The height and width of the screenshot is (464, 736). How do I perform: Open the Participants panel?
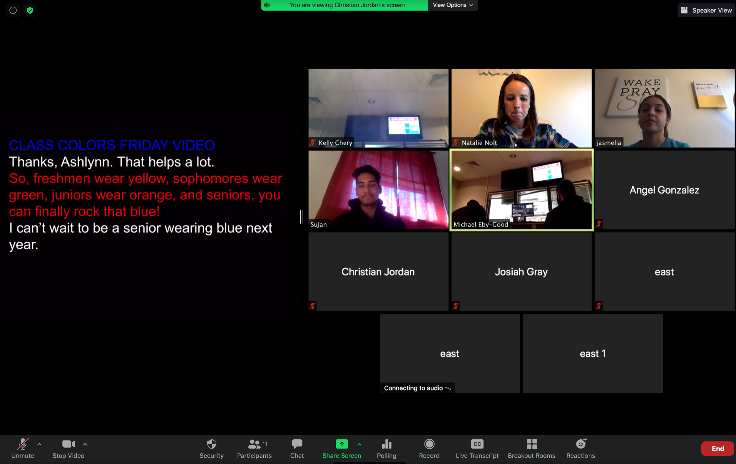pyautogui.click(x=254, y=448)
